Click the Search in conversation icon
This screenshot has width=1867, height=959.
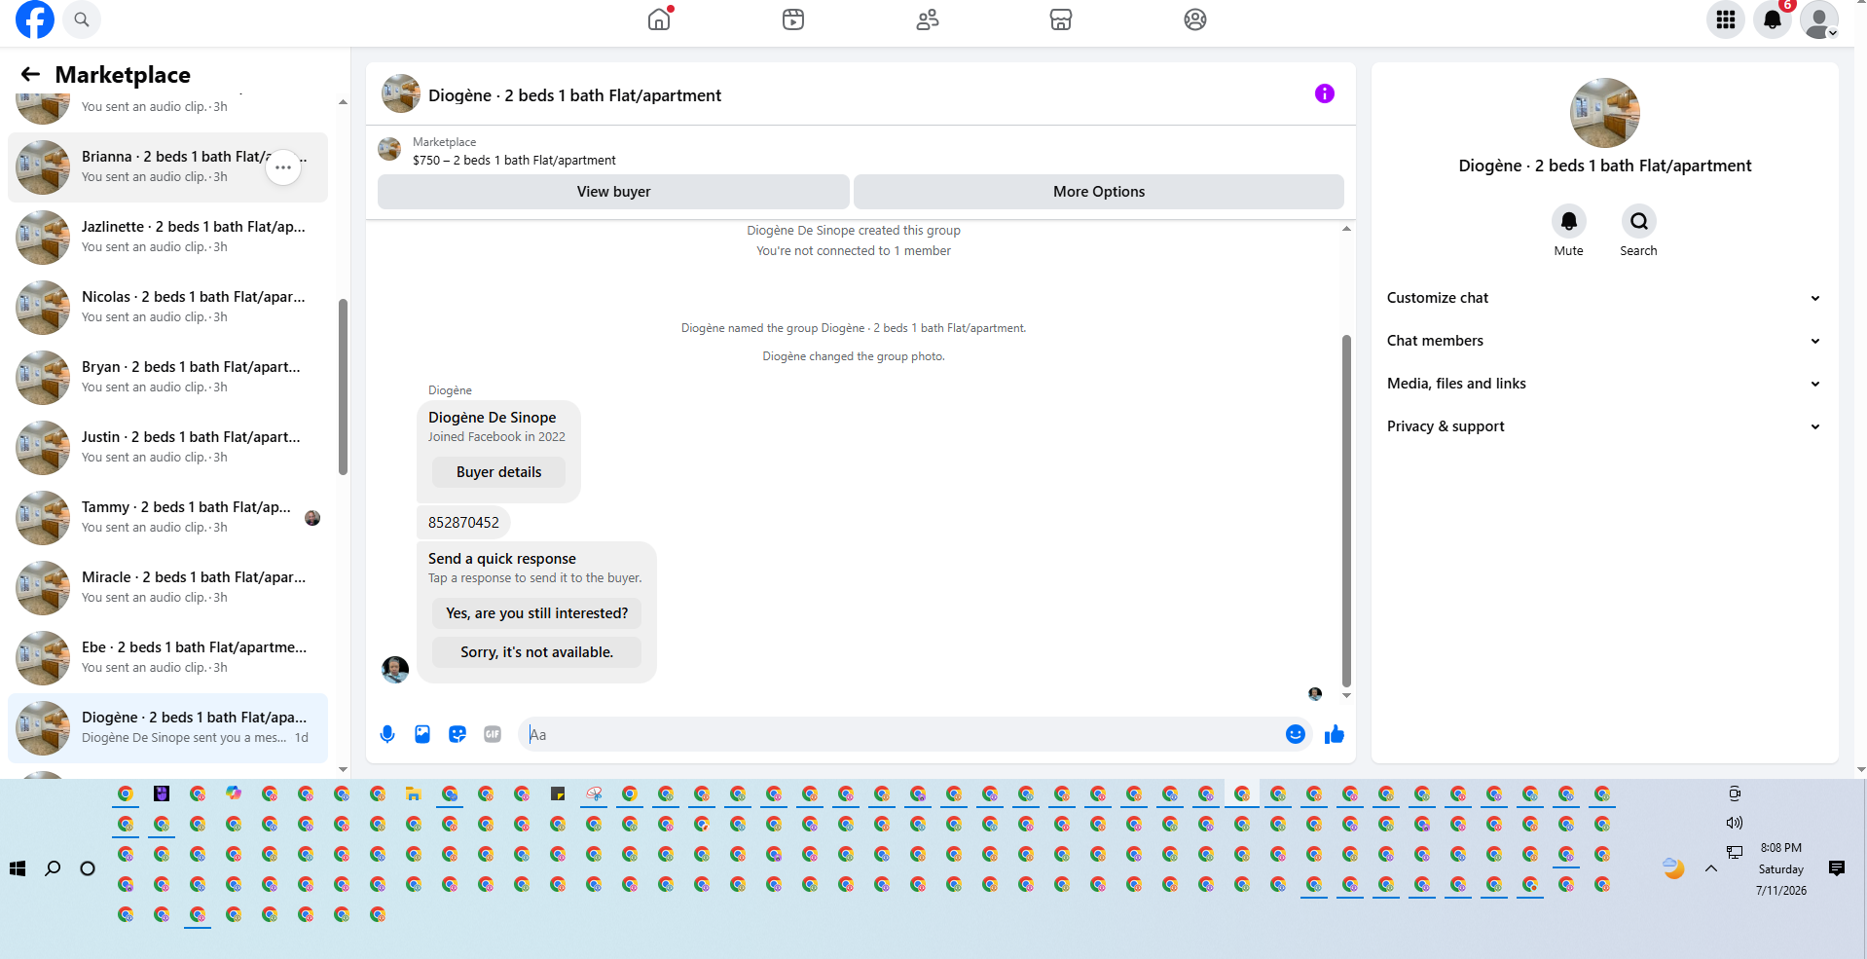[1639, 221]
